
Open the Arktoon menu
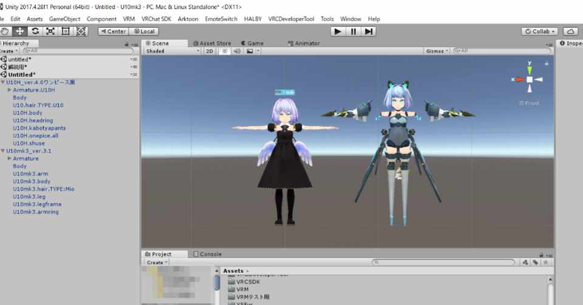[188, 19]
